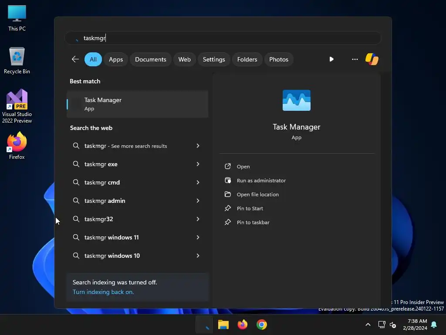
Task: Switch to the Folders filter tab
Action: (x=247, y=59)
